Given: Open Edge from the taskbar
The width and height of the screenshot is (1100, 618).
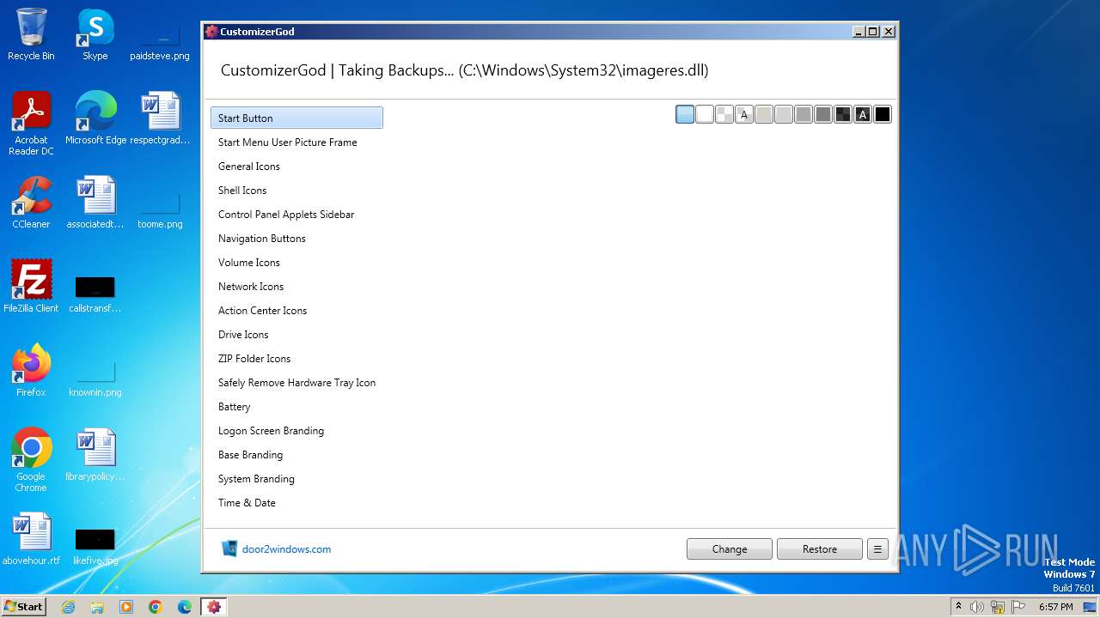Looking at the screenshot, I should (185, 607).
